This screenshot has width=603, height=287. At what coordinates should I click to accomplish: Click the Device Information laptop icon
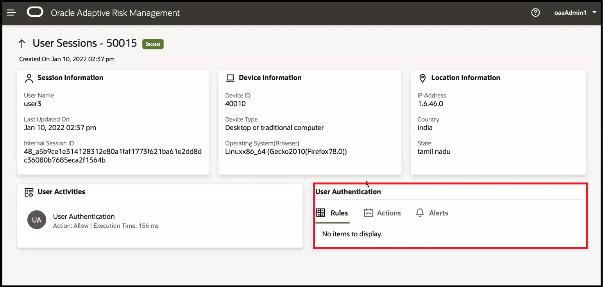click(x=230, y=78)
